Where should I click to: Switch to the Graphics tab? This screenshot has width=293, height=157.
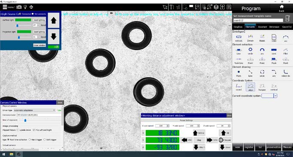coord(238,27)
